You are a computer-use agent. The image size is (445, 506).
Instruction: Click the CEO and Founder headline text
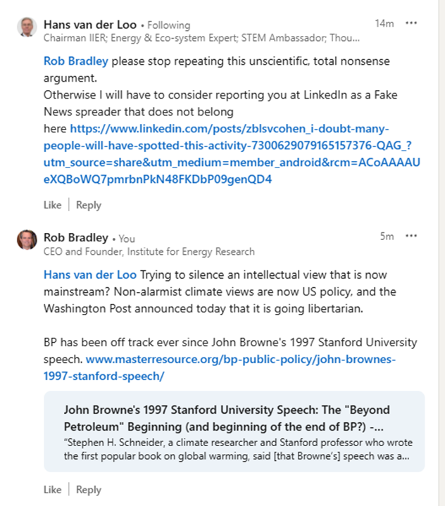[x=149, y=251]
